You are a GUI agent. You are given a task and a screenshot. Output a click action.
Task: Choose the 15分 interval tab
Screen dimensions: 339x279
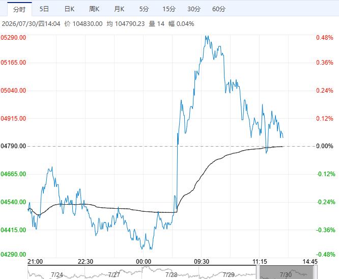click(169, 9)
